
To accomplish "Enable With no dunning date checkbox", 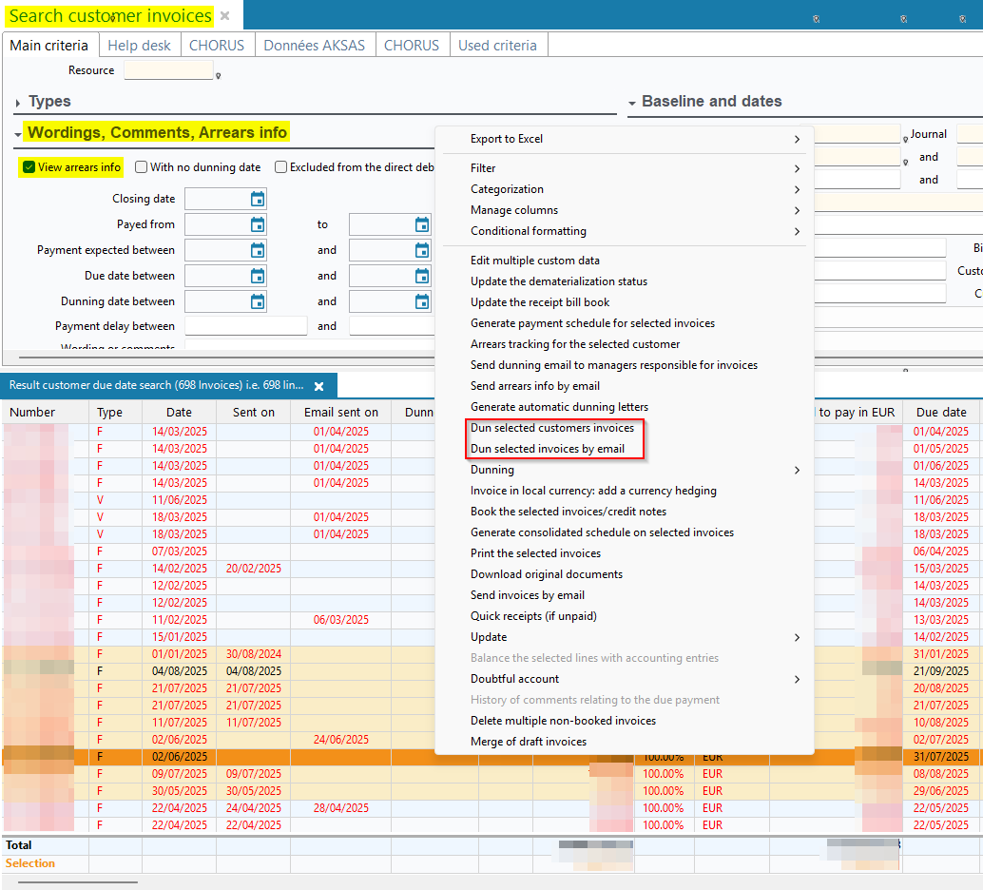I will tap(142, 167).
